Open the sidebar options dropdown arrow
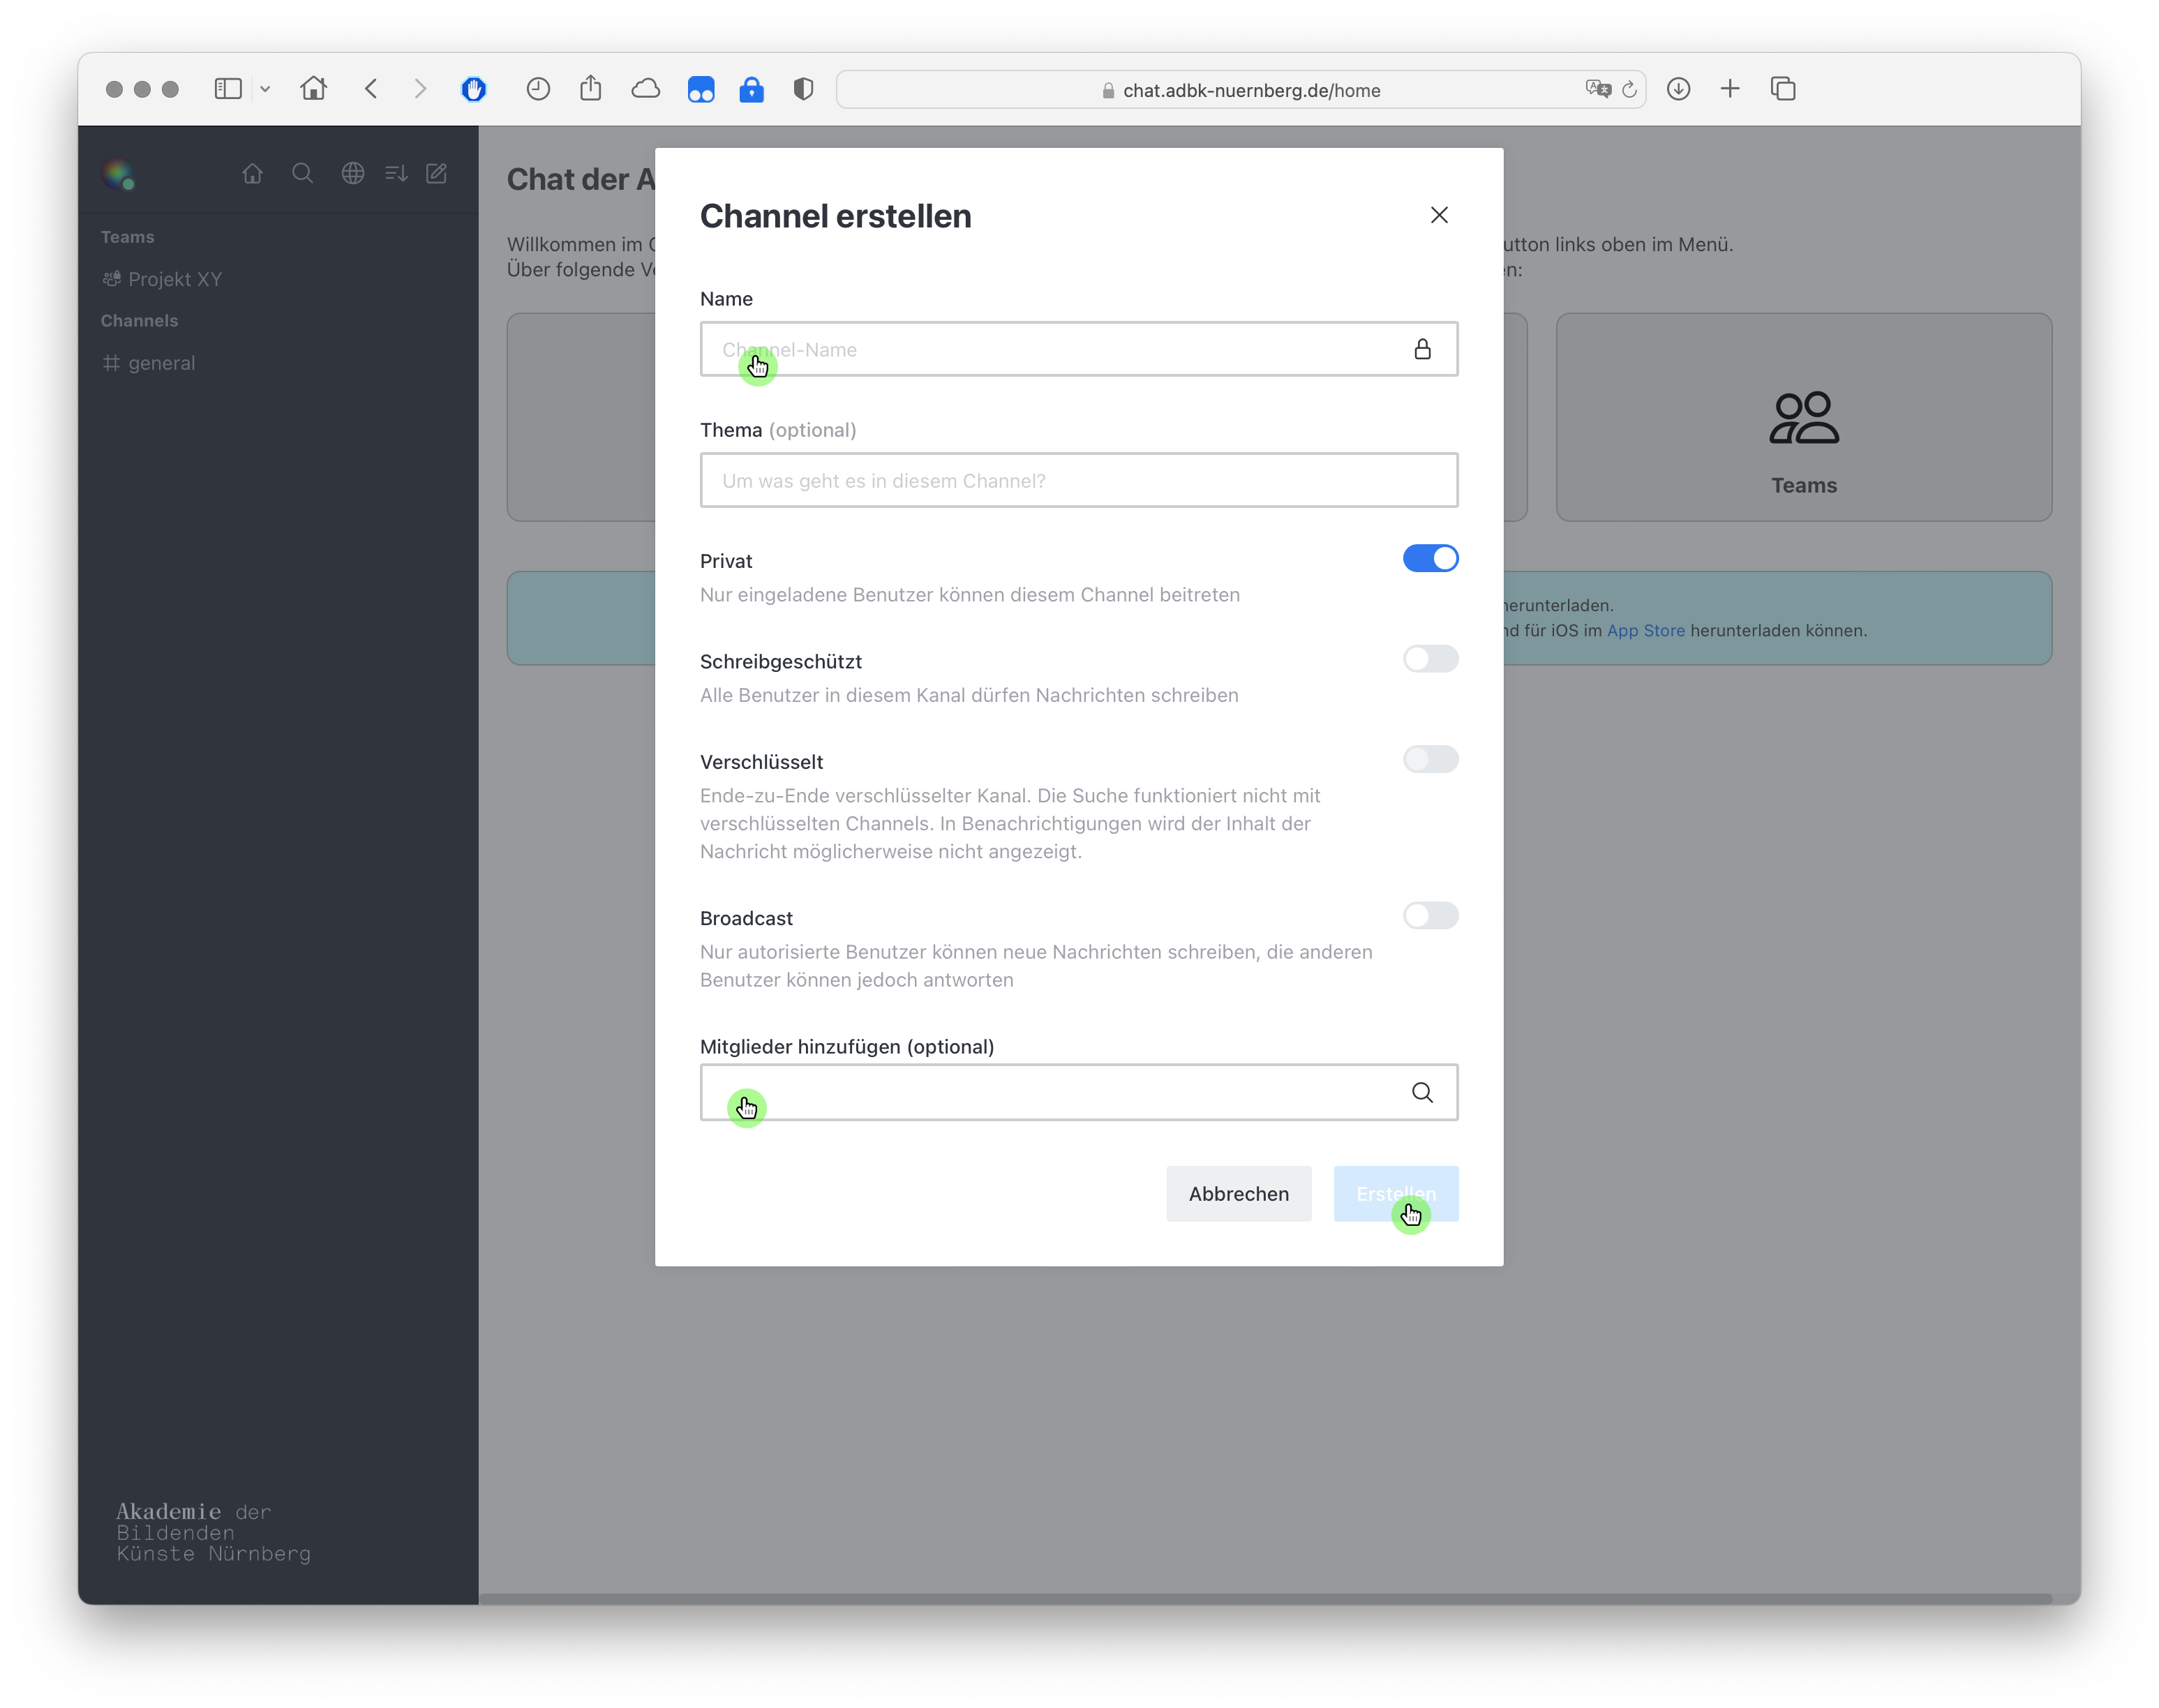 pos(265,89)
